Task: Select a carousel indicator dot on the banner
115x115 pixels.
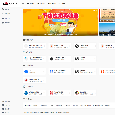Action: click(95, 10)
